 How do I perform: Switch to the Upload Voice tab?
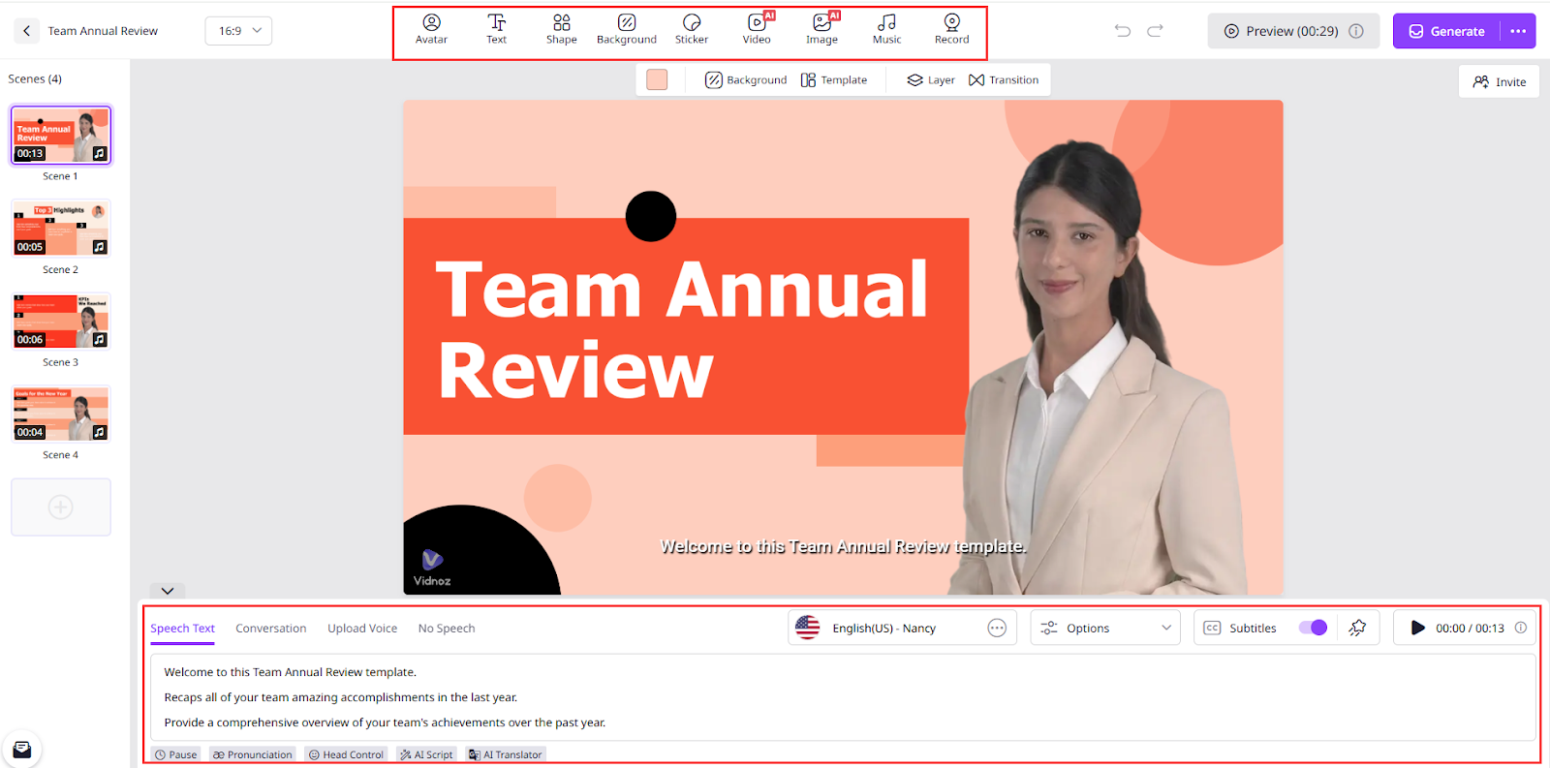tap(362, 628)
